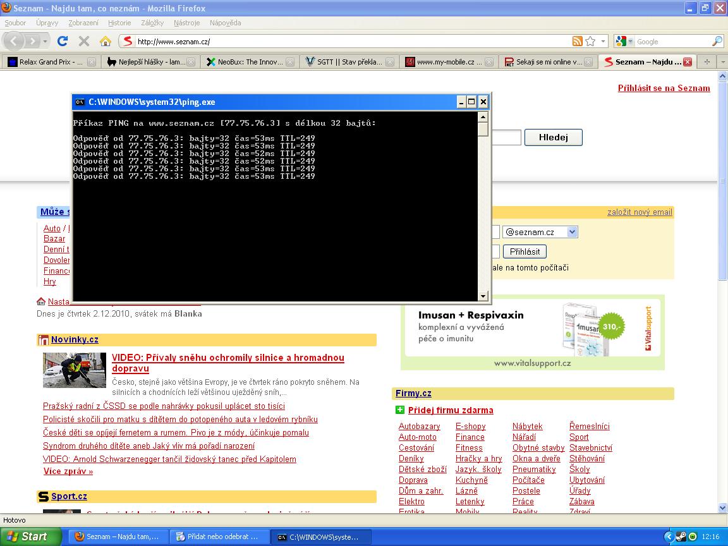Click the Firefox URL address field
The width and height of the screenshot is (728, 546).
pos(353,41)
